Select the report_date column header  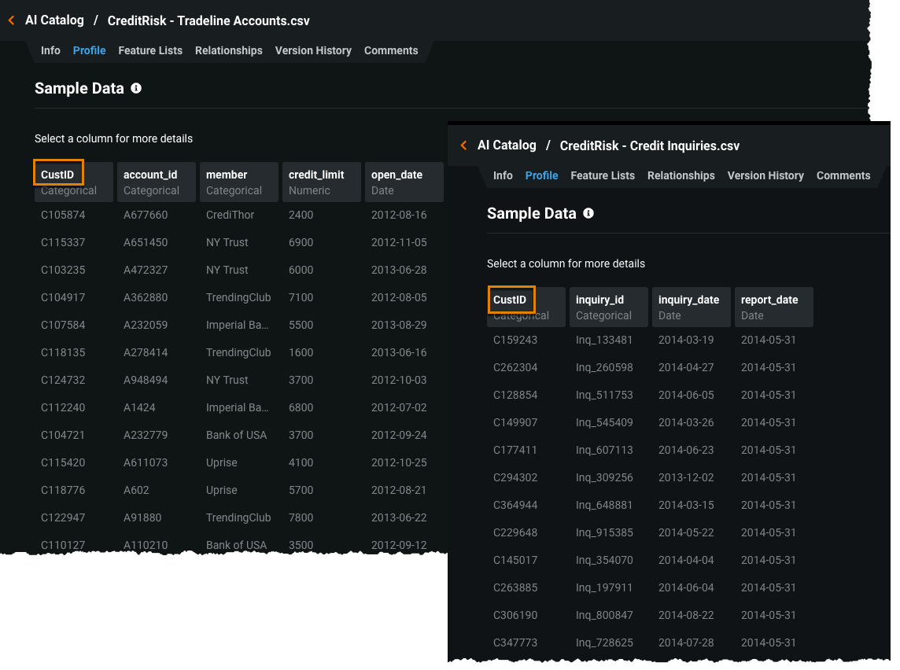[773, 307]
